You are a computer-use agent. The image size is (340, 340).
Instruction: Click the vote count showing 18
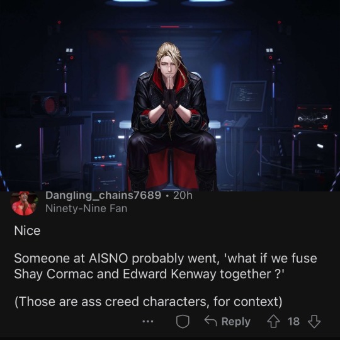pyautogui.click(x=294, y=321)
